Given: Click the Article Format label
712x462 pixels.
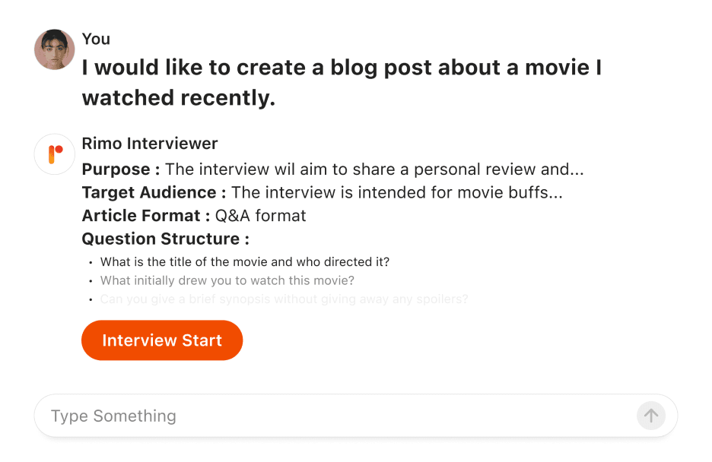Looking at the screenshot, I should tap(146, 215).
